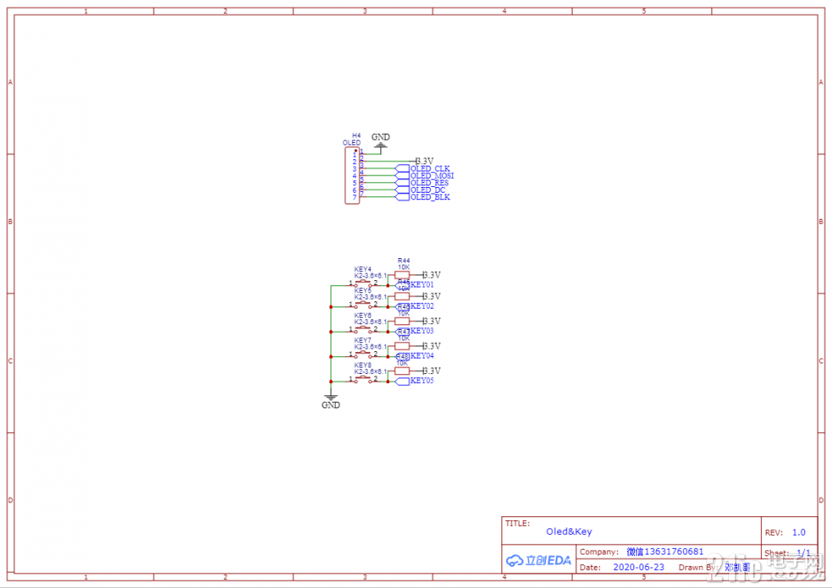Click the junction dot on the KEY4 switch output
The height and width of the screenshot is (588, 832).
[x=388, y=286]
